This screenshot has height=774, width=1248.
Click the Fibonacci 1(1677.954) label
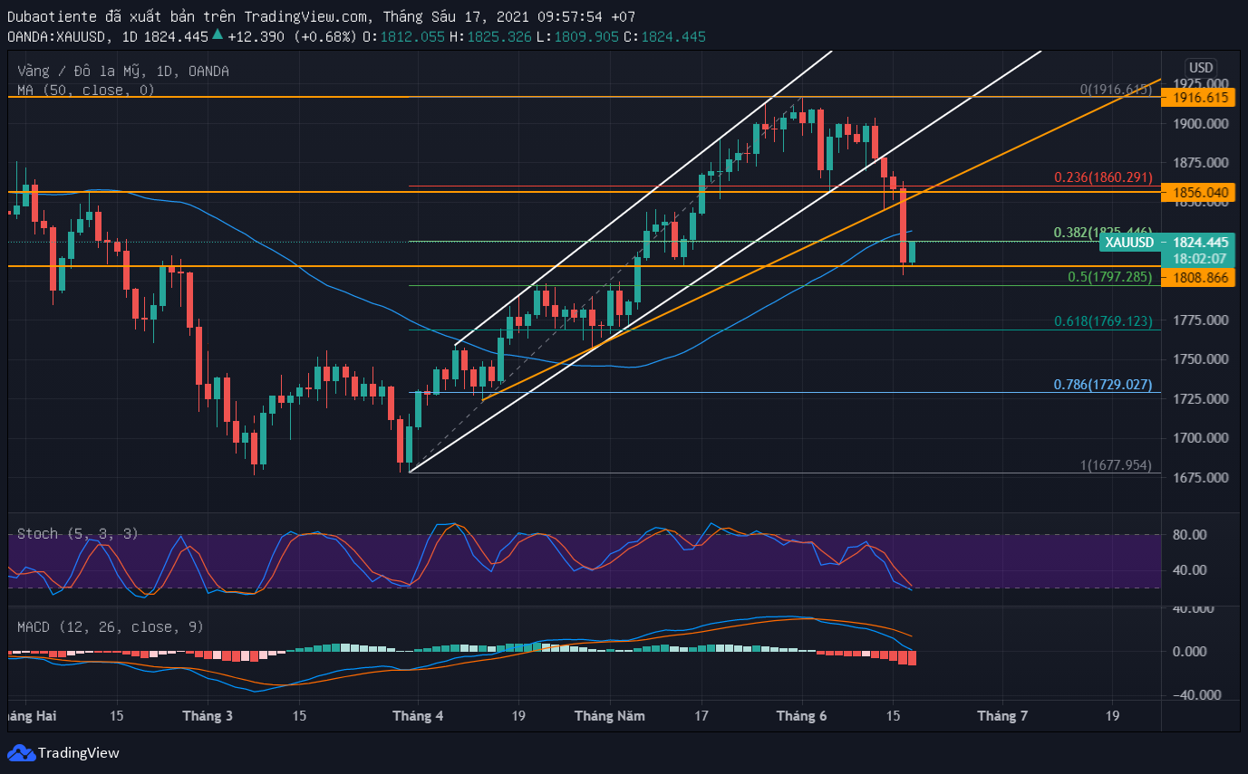pyautogui.click(x=1116, y=465)
